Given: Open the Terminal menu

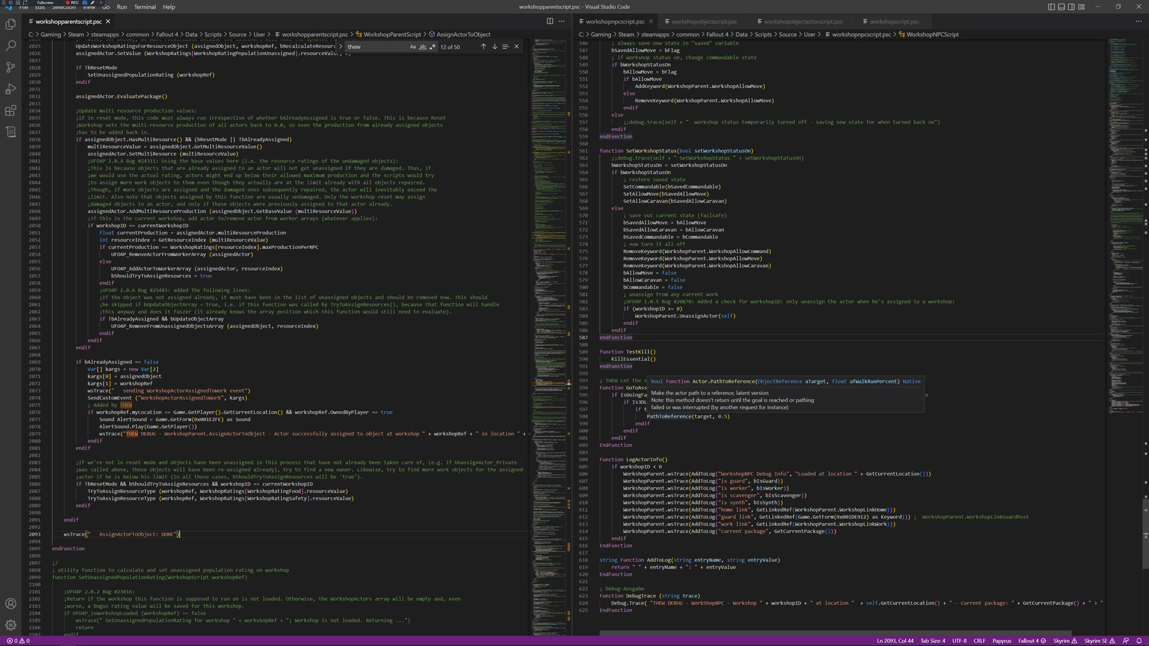Looking at the screenshot, I should pyautogui.click(x=145, y=7).
